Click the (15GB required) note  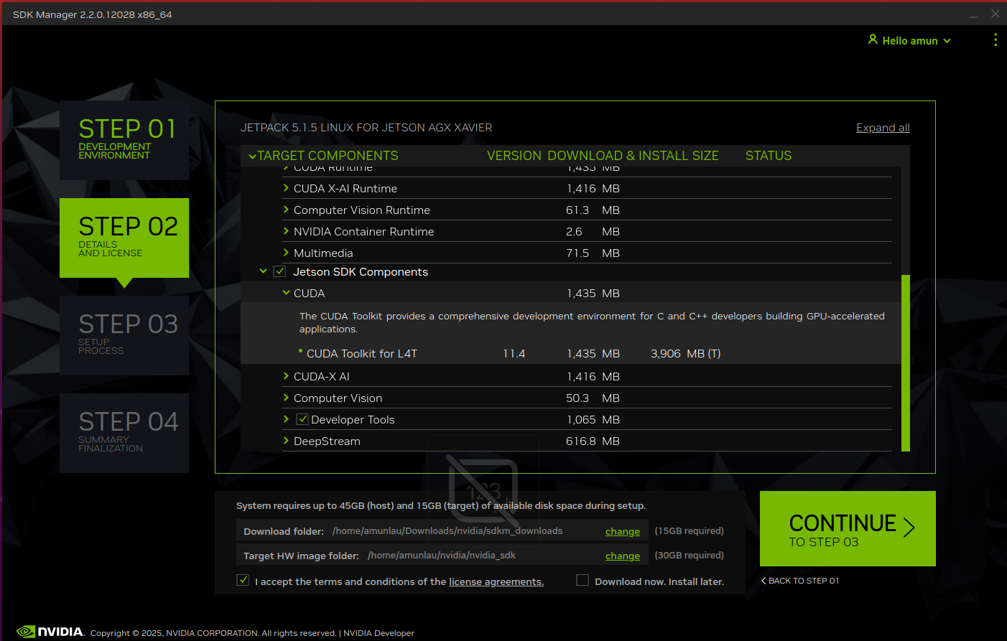point(689,531)
